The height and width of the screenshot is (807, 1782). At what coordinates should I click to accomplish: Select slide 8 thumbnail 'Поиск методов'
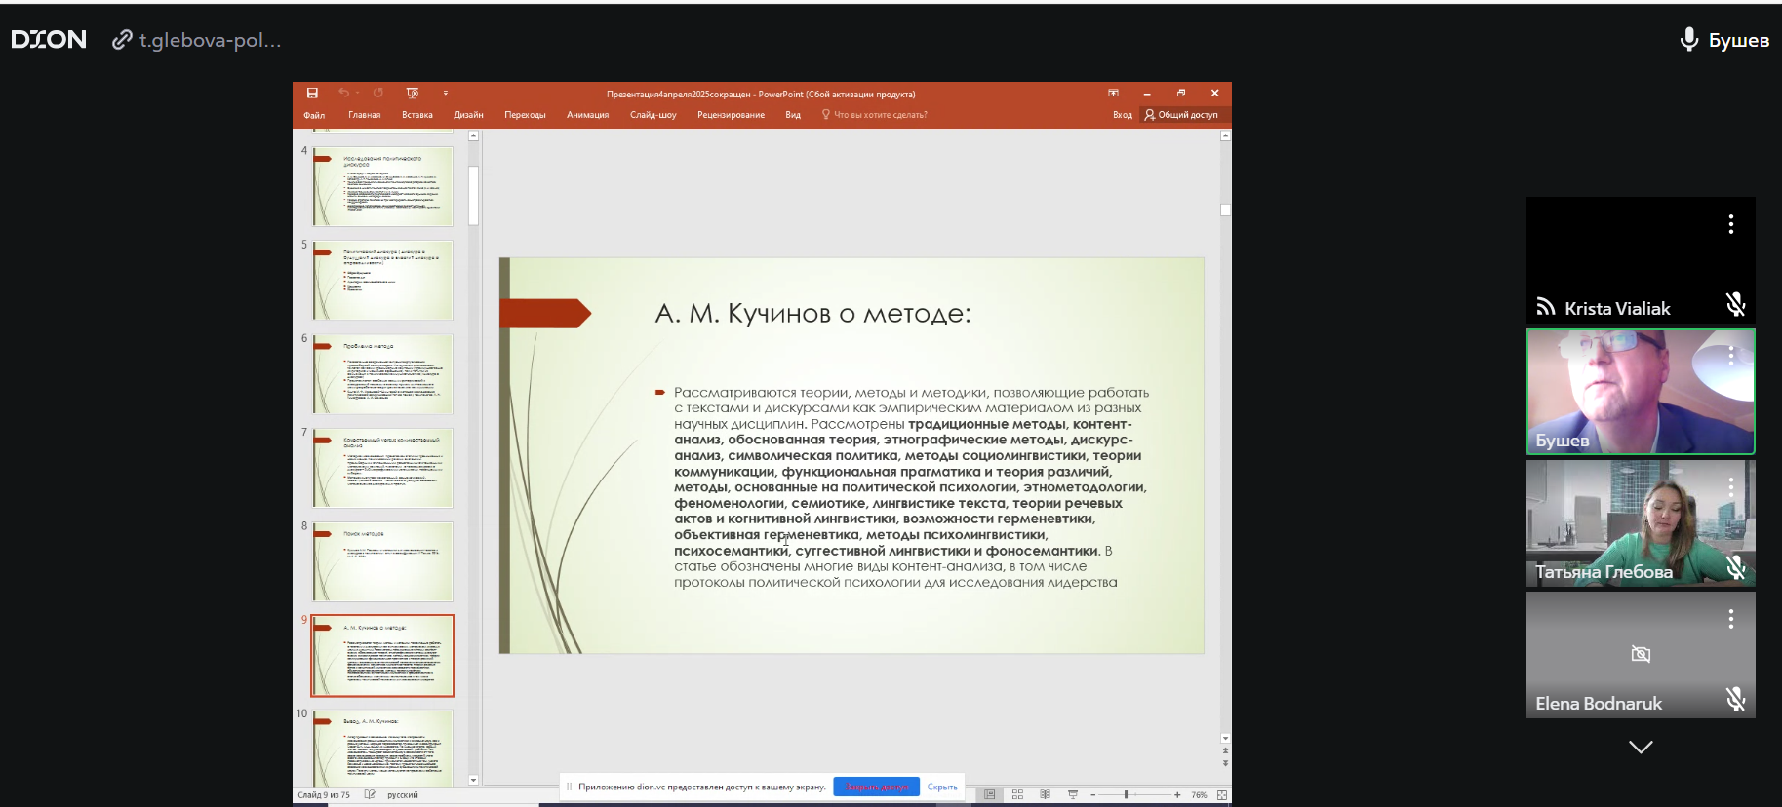[382, 560]
